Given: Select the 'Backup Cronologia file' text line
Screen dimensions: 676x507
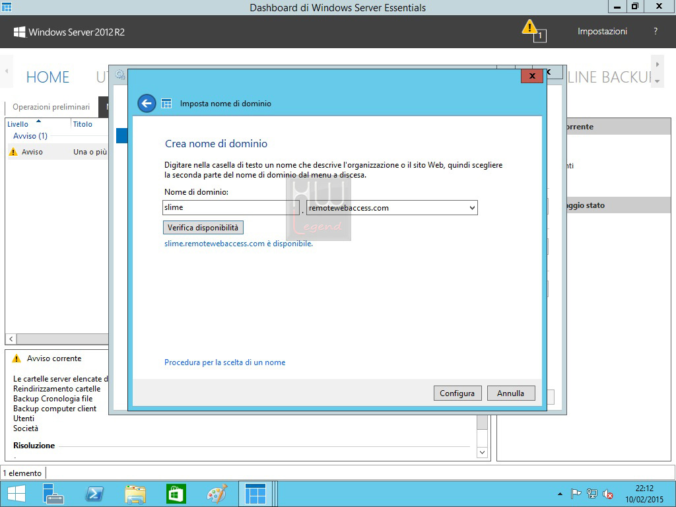Looking at the screenshot, I should coord(53,399).
